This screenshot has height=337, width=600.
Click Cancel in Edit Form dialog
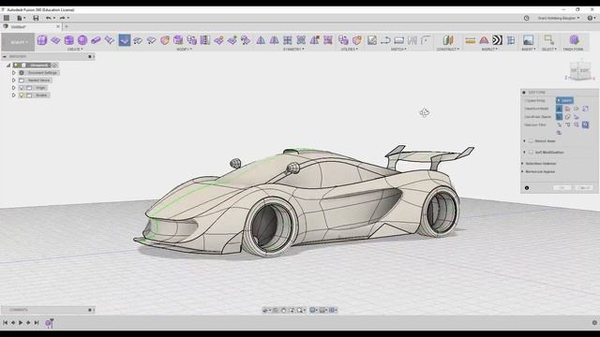click(584, 188)
